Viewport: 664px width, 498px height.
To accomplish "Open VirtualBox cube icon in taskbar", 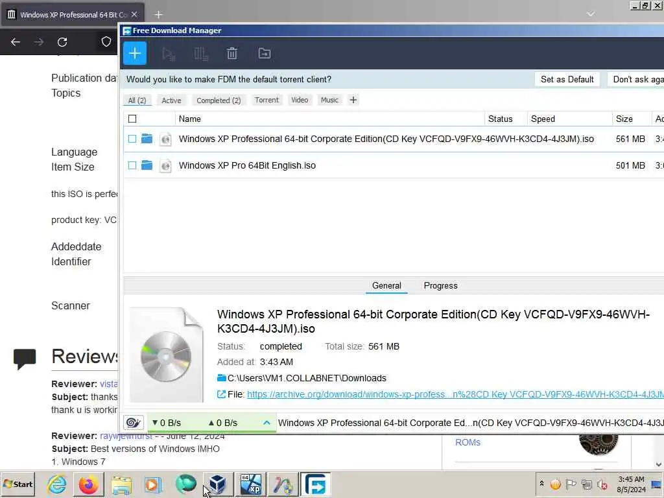I will pos(217,484).
